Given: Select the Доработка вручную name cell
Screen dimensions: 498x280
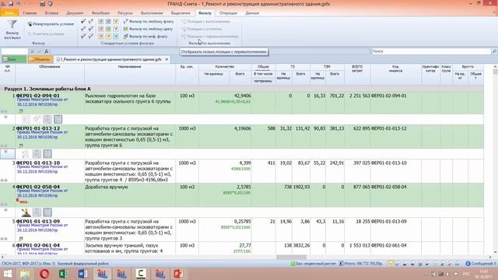Looking at the screenshot, I should [107, 187].
